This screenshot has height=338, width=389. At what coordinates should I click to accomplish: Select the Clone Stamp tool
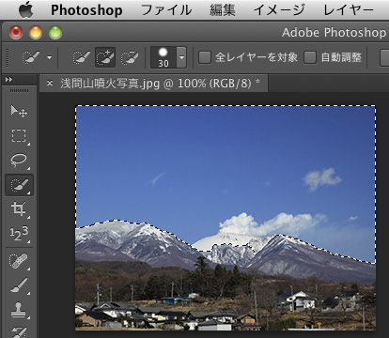pyautogui.click(x=19, y=310)
